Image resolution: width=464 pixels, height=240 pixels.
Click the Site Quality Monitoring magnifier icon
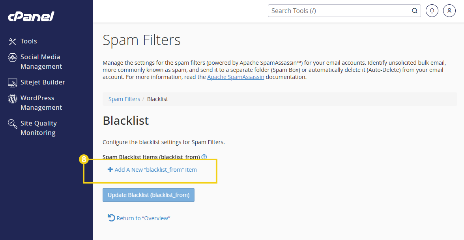point(13,124)
